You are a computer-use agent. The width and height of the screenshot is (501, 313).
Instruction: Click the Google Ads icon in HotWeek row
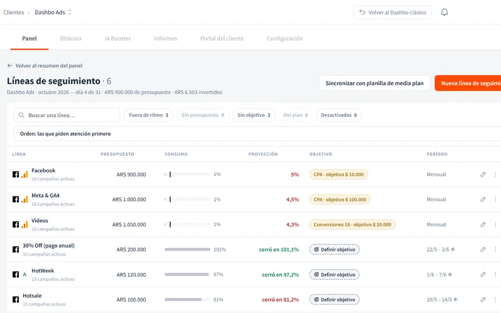pyautogui.click(x=24, y=274)
